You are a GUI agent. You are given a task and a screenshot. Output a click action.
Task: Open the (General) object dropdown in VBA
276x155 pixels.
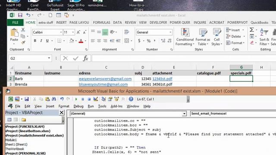pyautogui.click(x=184, y=114)
